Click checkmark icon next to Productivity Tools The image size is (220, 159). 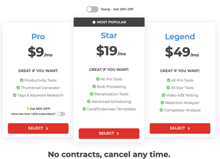click(x=21, y=80)
